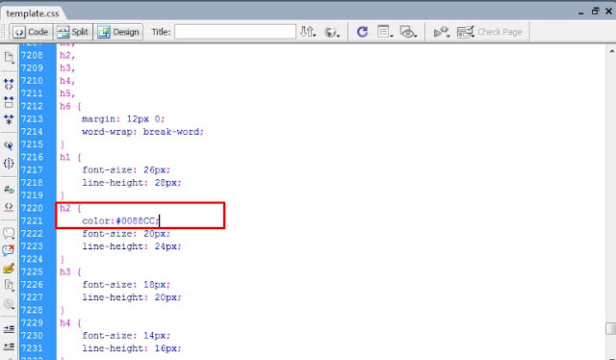Click the 'h1 {' selector on line 7216
Viewport: 616px width, 360px height.
pos(70,157)
